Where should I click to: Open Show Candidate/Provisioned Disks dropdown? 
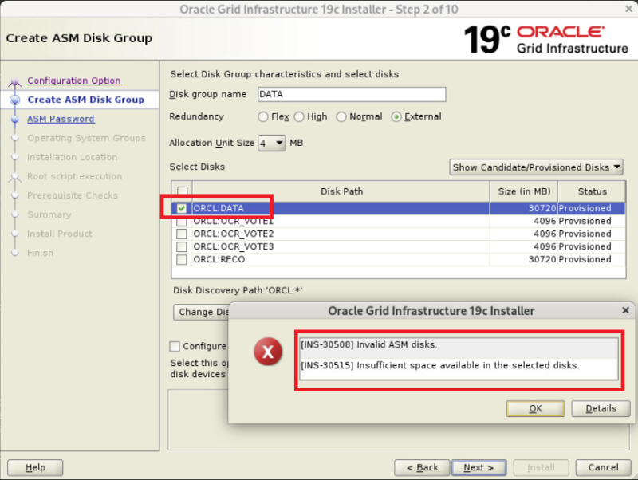tap(536, 167)
